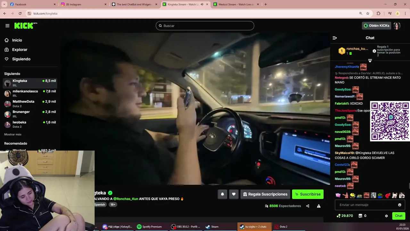Click Regala Suscripciones button
The image size is (410, 231).
pyautogui.click(x=265, y=194)
